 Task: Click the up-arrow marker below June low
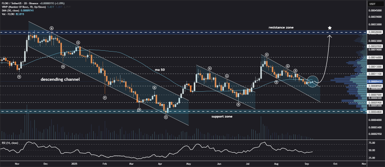tap(238, 105)
